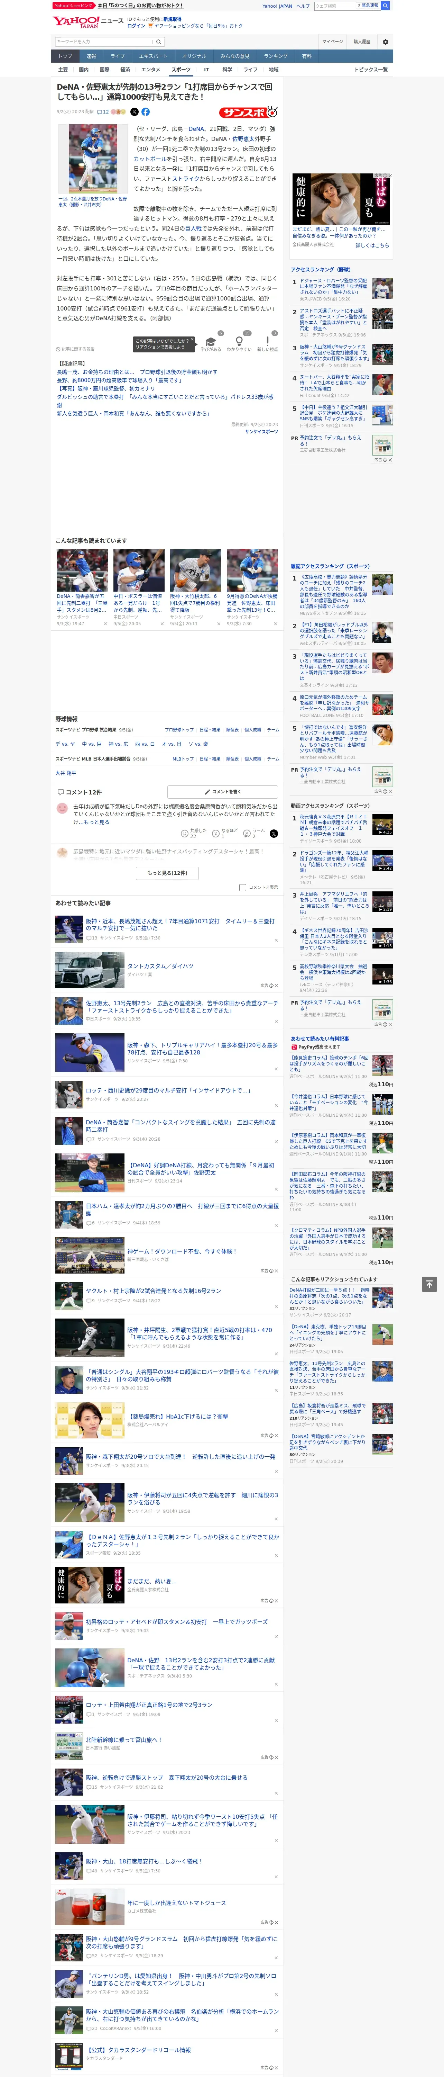Click the Yahoo! JAPAN News logo
Viewport: 444px width, 2077px height.
pyautogui.click(x=87, y=22)
